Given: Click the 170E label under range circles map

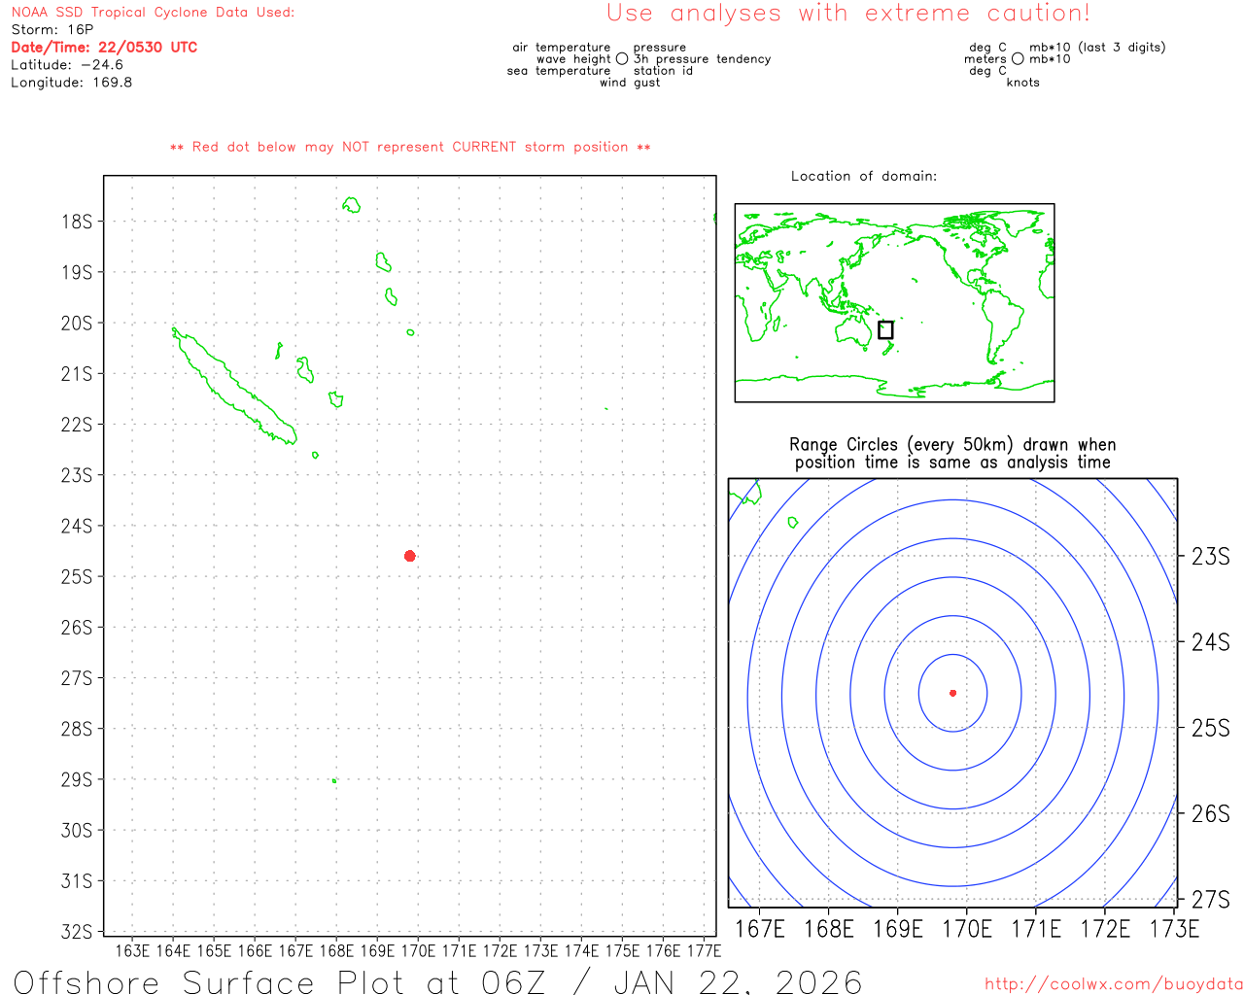Looking at the screenshot, I should pyautogui.click(x=966, y=929).
